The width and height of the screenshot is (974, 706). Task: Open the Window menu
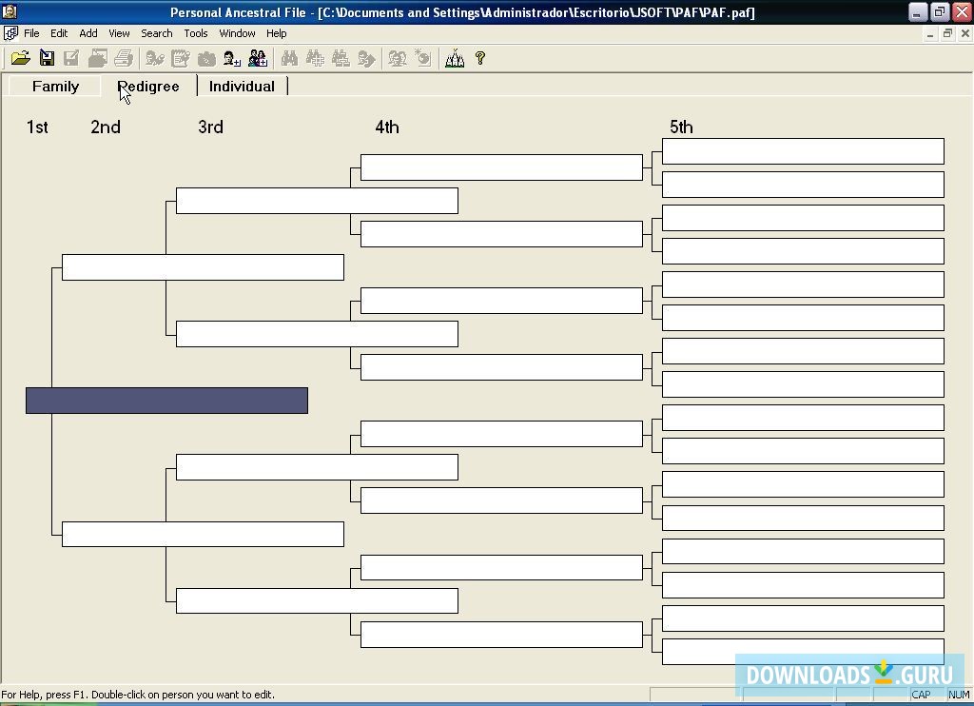pyautogui.click(x=237, y=33)
